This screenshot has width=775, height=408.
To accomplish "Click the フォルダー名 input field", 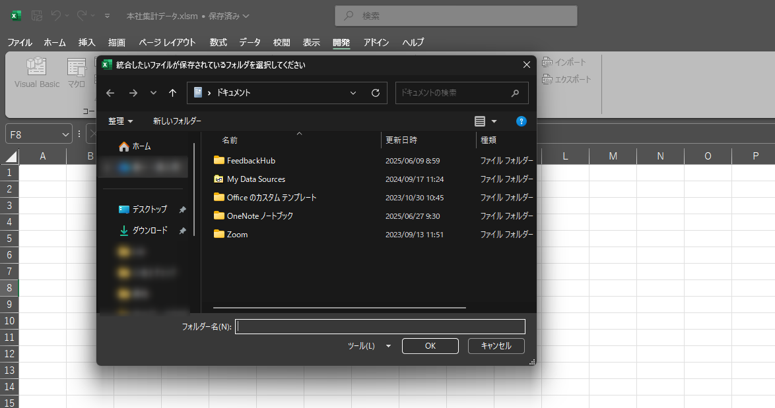I will point(380,326).
